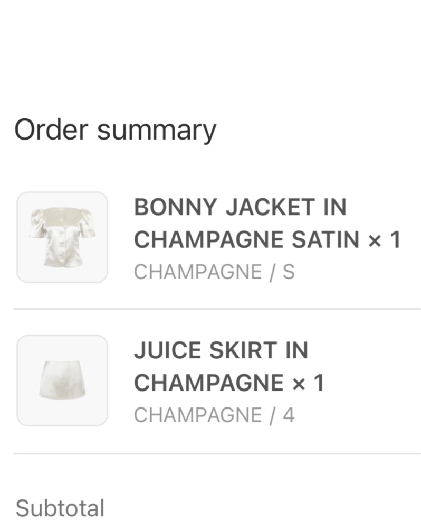The image size is (421, 529).
Task: Open the Bonny Jacket product thumbnail
Action: pyautogui.click(x=62, y=237)
